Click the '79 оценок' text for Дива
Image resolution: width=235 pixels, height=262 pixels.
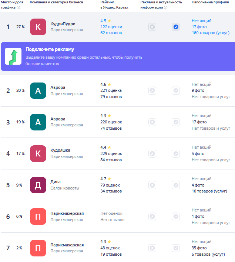click(x=110, y=185)
